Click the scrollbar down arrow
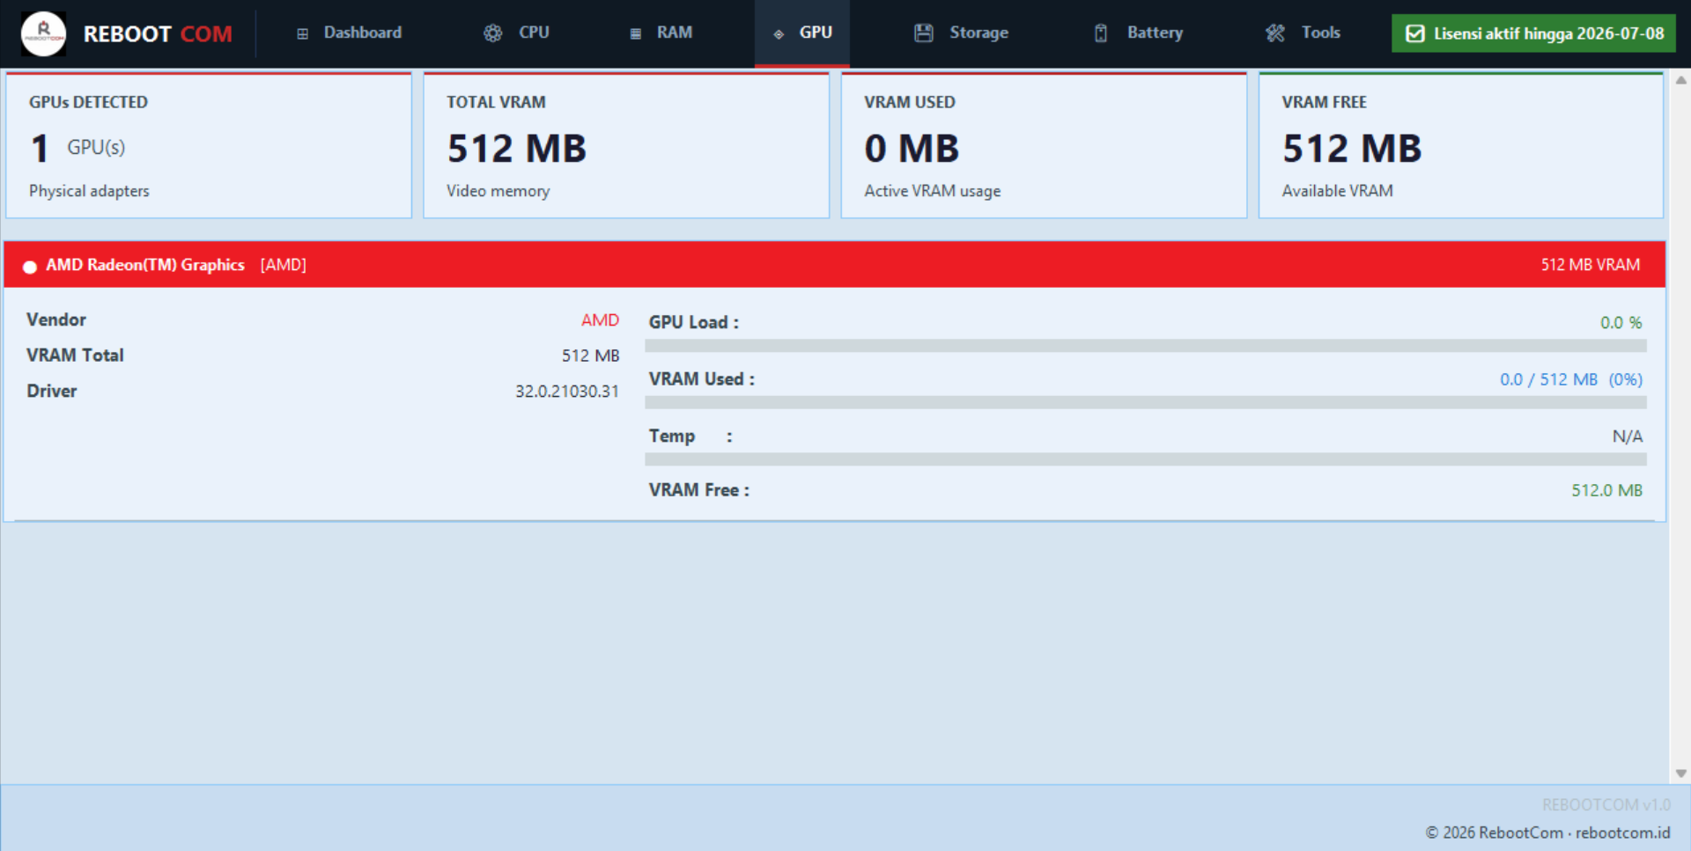Viewport: 1691px width, 851px height. [1680, 774]
